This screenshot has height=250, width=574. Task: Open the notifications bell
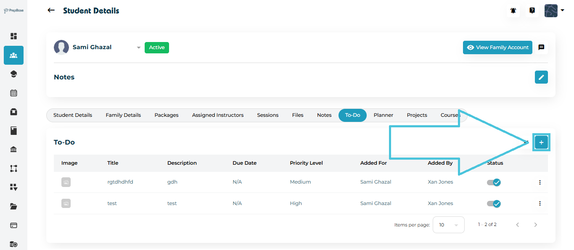tap(513, 11)
